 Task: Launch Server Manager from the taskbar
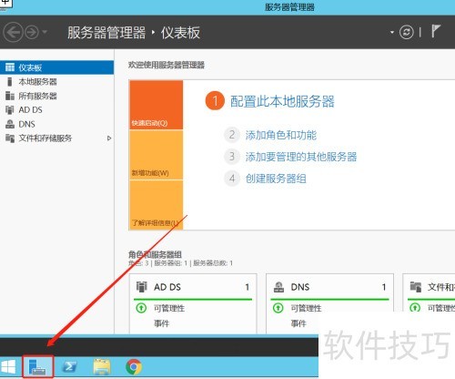coord(37,366)
